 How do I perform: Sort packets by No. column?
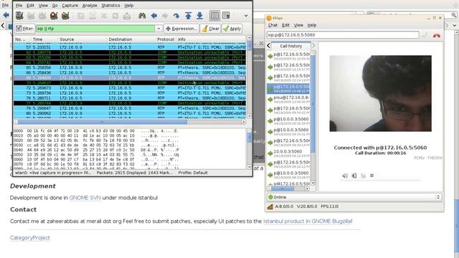coord(22,39)
